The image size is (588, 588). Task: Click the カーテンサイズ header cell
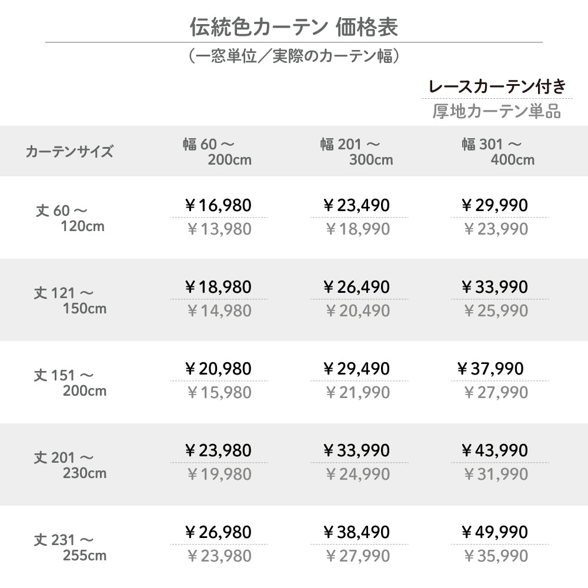pyautogui.click(x=69, y=152)
